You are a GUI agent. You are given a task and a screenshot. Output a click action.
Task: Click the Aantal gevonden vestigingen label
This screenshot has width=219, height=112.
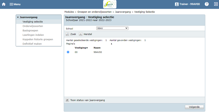coord(125,40)
